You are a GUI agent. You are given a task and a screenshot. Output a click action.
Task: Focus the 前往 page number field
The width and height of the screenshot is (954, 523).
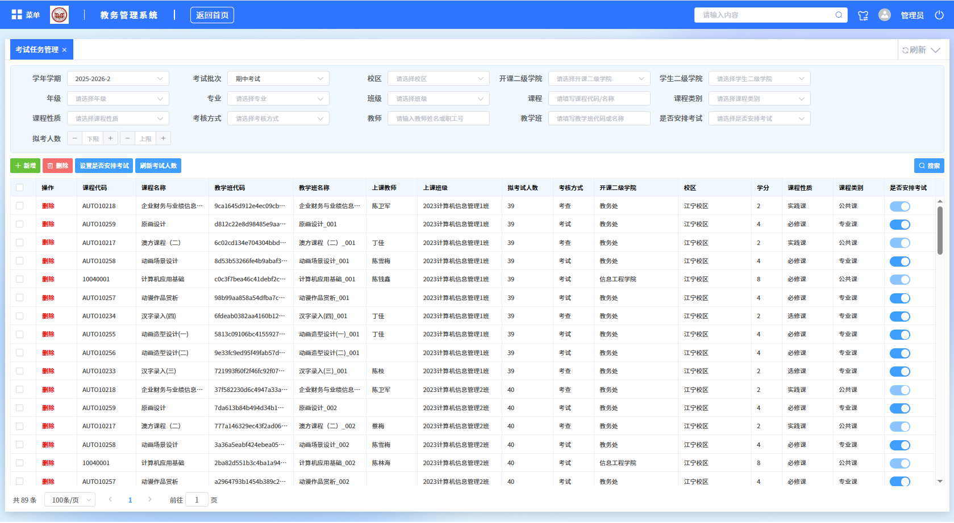[x=197, y=500]
